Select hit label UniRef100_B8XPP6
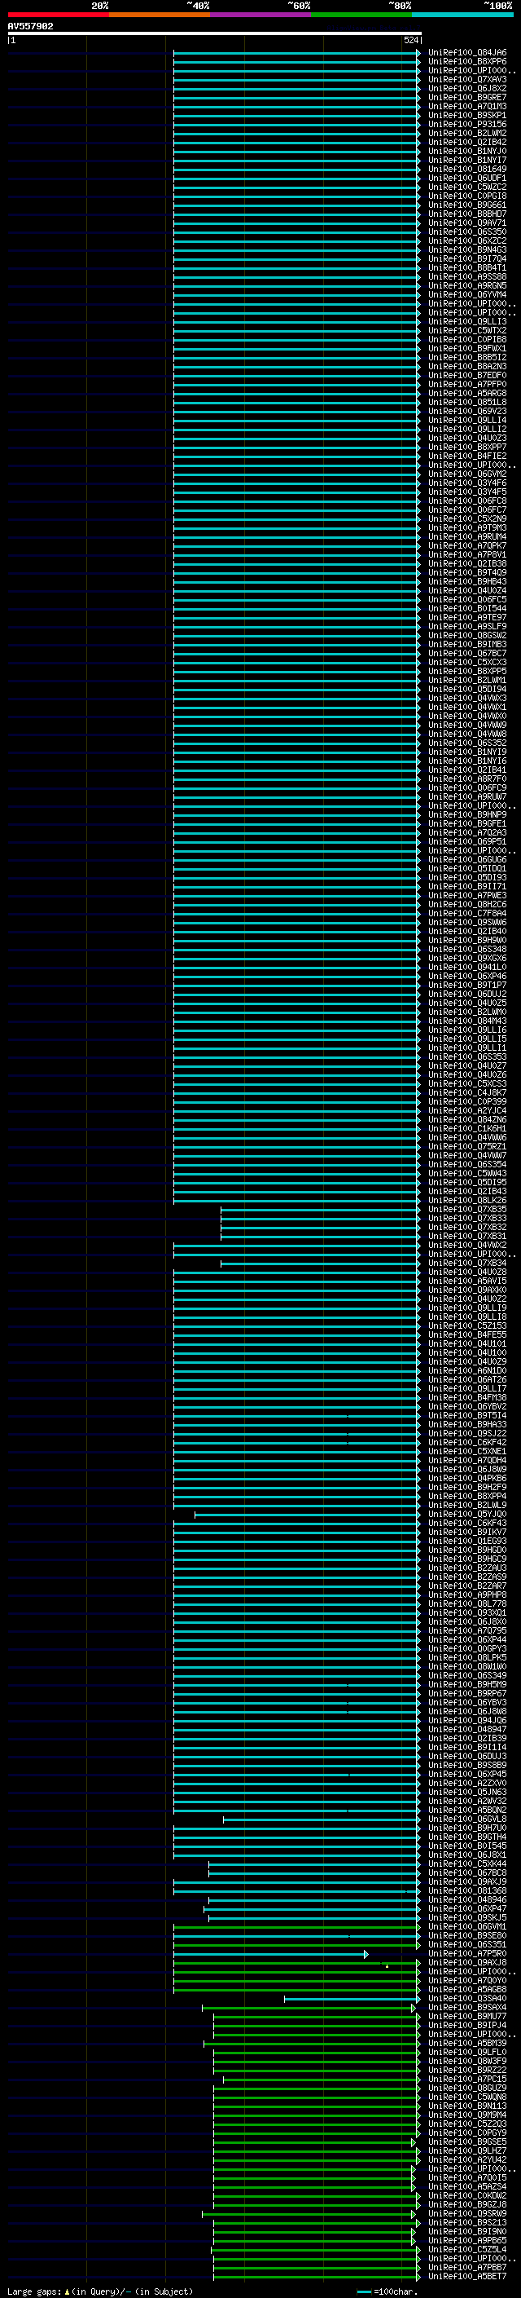The image size is (521, 2298). pyautogui.click(x=467, y=62)
